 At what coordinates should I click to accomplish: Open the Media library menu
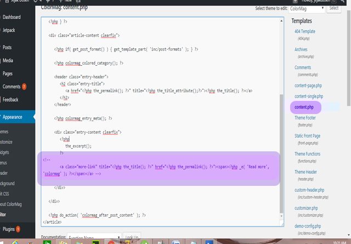8,60
